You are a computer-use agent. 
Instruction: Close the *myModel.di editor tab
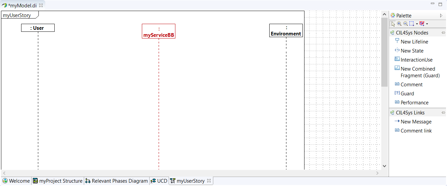coord(41,5)
